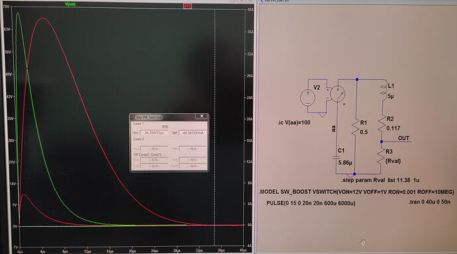
Task: Click the OUT net label
Action: [x=403, y=138]
